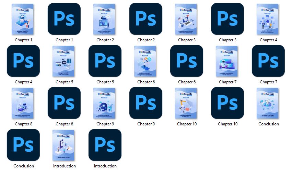Select the Chapter 5 Photoshop PSD file icon
Viewport: 292px width, 178px height.
[105, 61]
